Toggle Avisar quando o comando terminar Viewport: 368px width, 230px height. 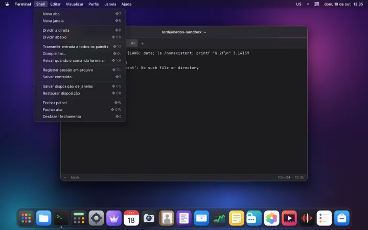[x=80, y=60]
